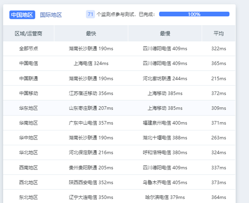Click 陕西西安电信 352ms cell
The width and height of the screenshot is (249, 203).
[91, 182]
